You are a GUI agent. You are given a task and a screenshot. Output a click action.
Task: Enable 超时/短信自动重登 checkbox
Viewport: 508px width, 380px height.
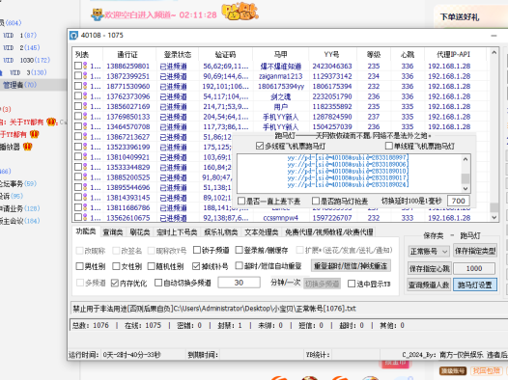240,266
